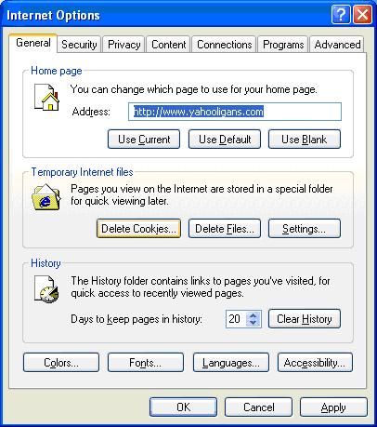Decrease days in history with down arrow
This screenshot has width=377, height=427.
[253, 323]
